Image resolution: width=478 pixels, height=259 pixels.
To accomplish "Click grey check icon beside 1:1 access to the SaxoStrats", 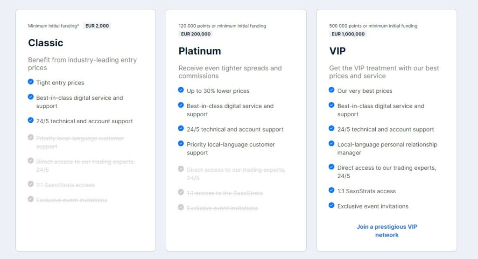I will coord(181,192).
